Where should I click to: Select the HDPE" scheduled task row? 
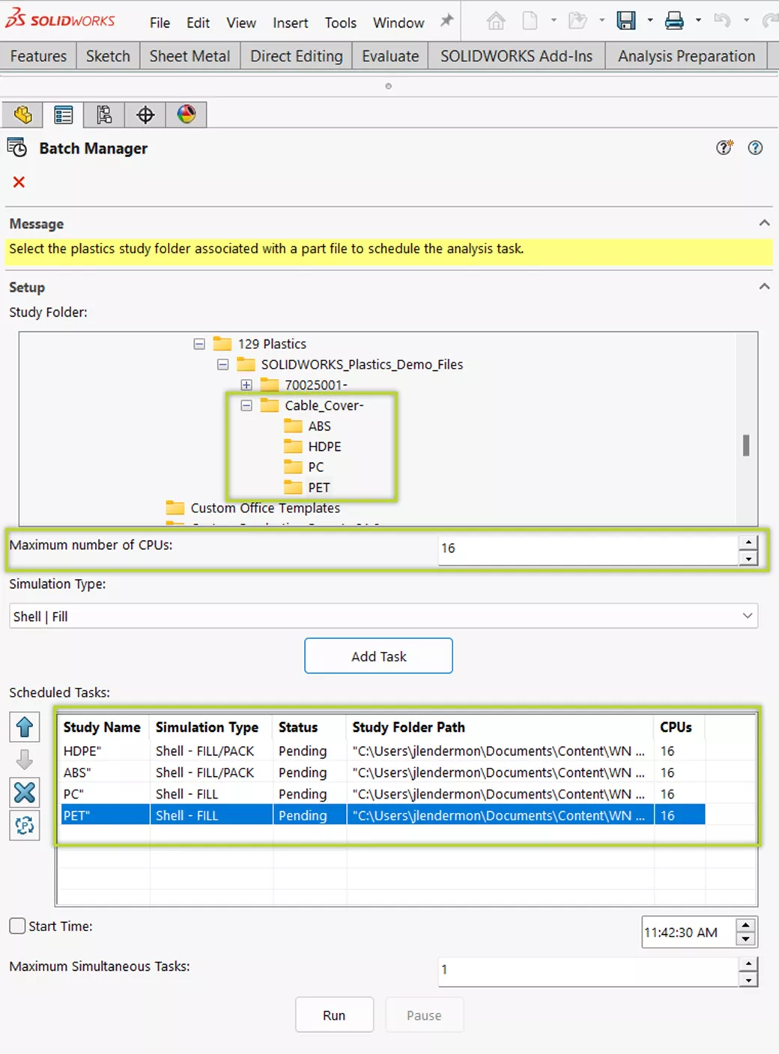[x=383, y=751]
